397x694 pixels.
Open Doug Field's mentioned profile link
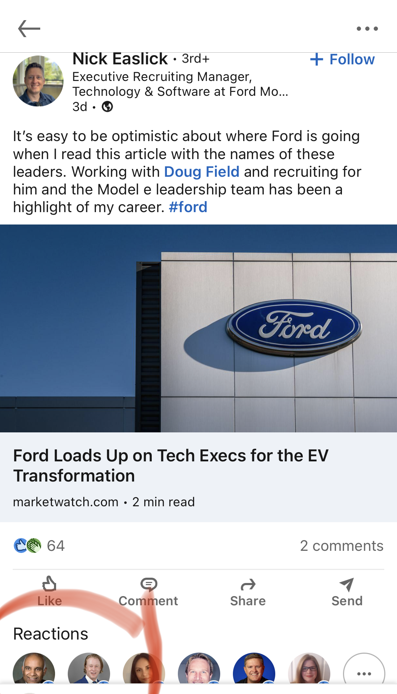201,172
